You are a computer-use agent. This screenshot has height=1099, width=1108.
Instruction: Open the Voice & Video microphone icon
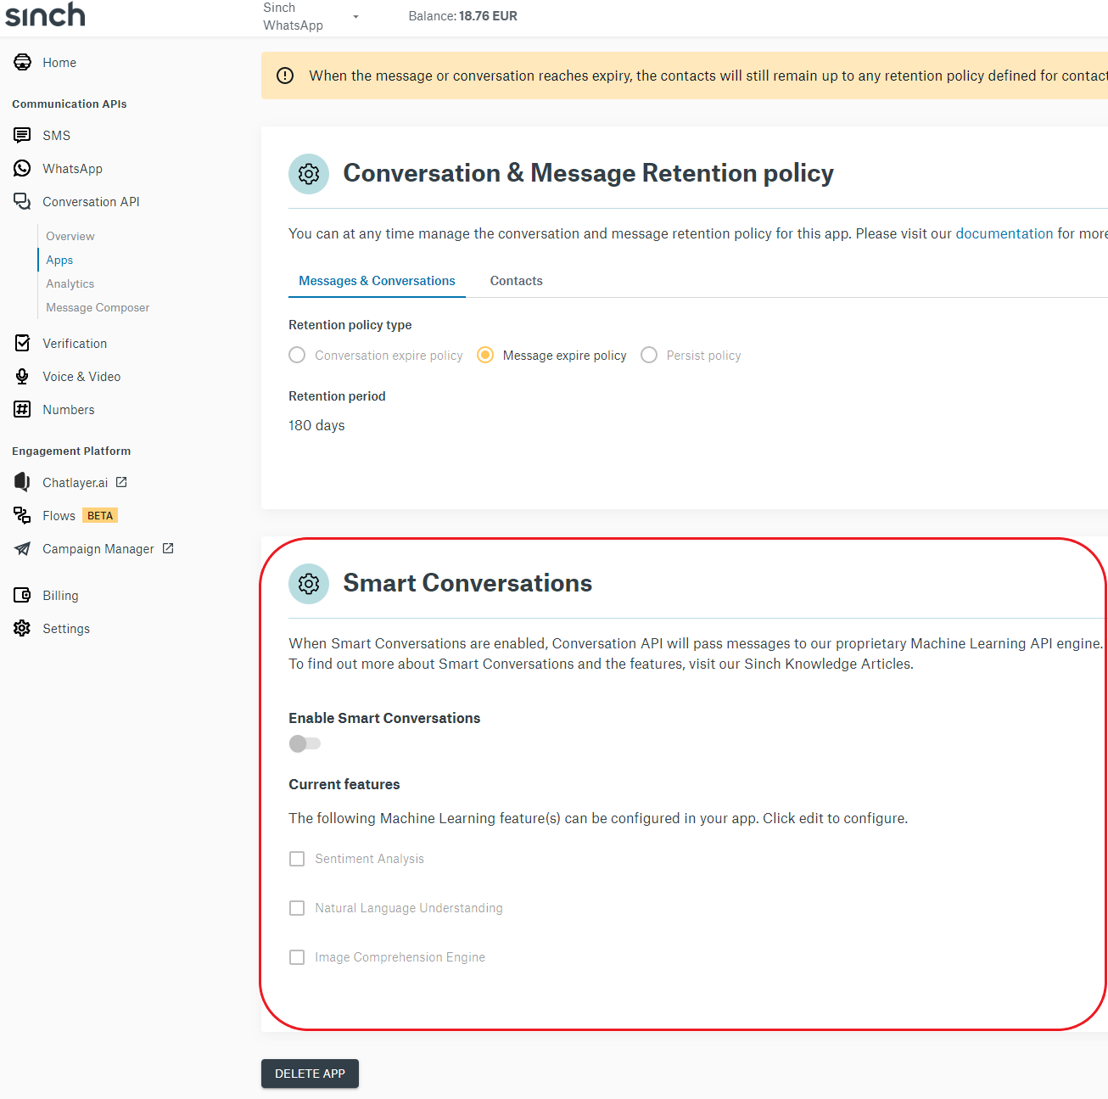[21, 376]
